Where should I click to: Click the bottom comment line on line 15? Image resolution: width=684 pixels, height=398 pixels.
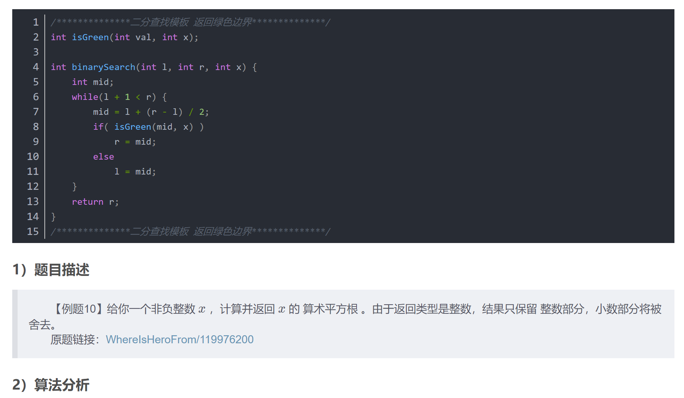coord(190,232)
